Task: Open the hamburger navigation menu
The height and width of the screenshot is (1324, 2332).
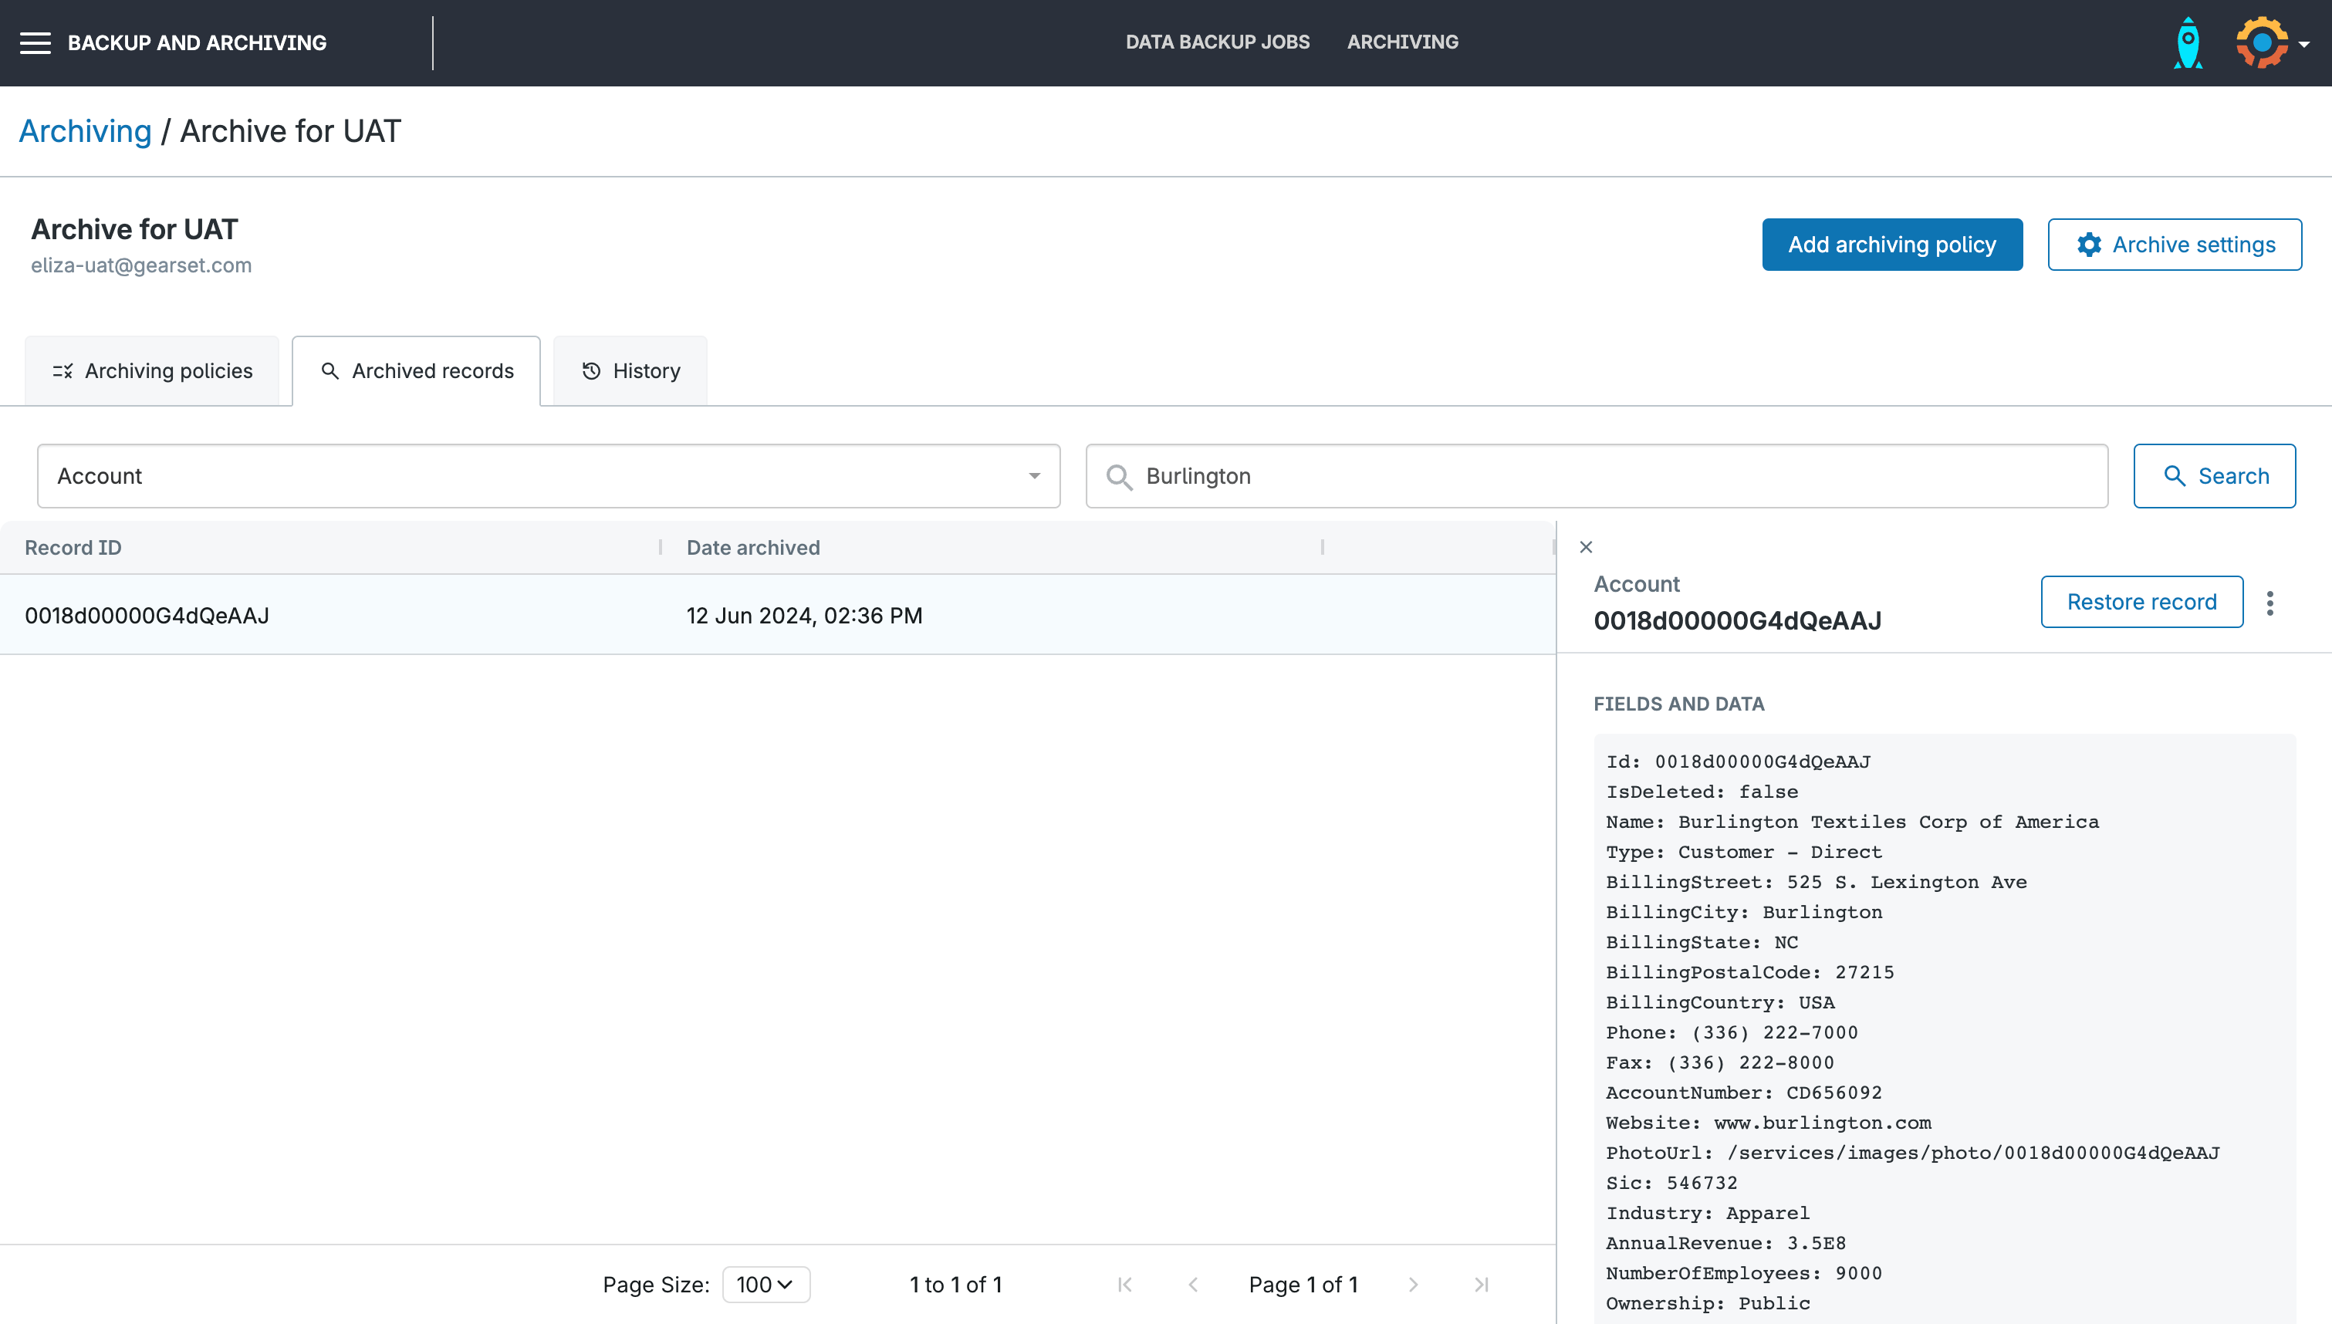Action: (x=35, y=42)
